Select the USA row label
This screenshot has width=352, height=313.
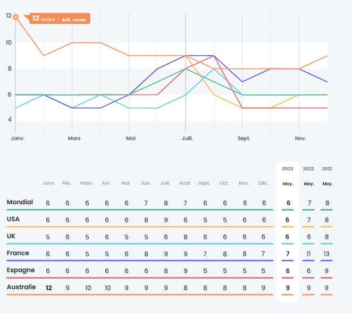coord(13,219)
